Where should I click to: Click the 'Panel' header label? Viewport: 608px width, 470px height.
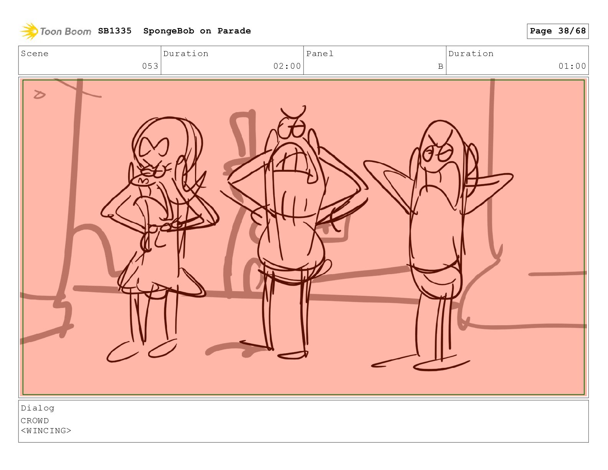(x=320, y=53)
